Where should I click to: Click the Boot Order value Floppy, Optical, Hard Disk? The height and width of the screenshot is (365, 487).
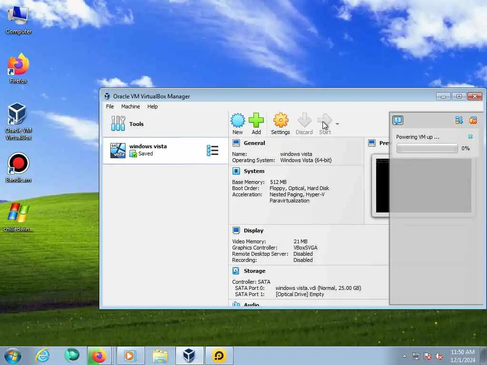[300, 188]
